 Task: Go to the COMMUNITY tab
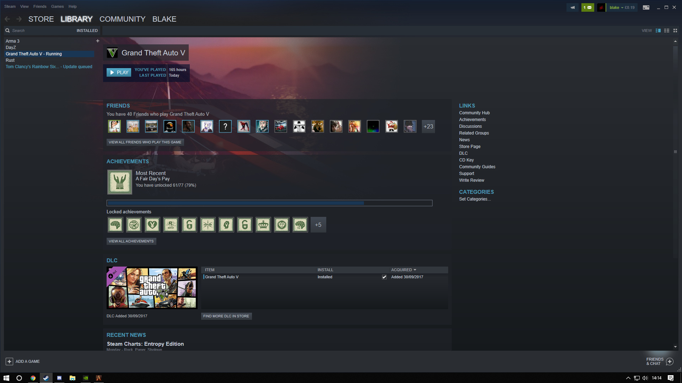[x=122, y=19]
